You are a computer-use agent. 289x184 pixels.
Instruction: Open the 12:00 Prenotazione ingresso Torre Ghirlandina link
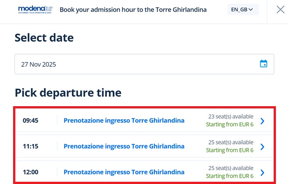[x=124, y=172]
